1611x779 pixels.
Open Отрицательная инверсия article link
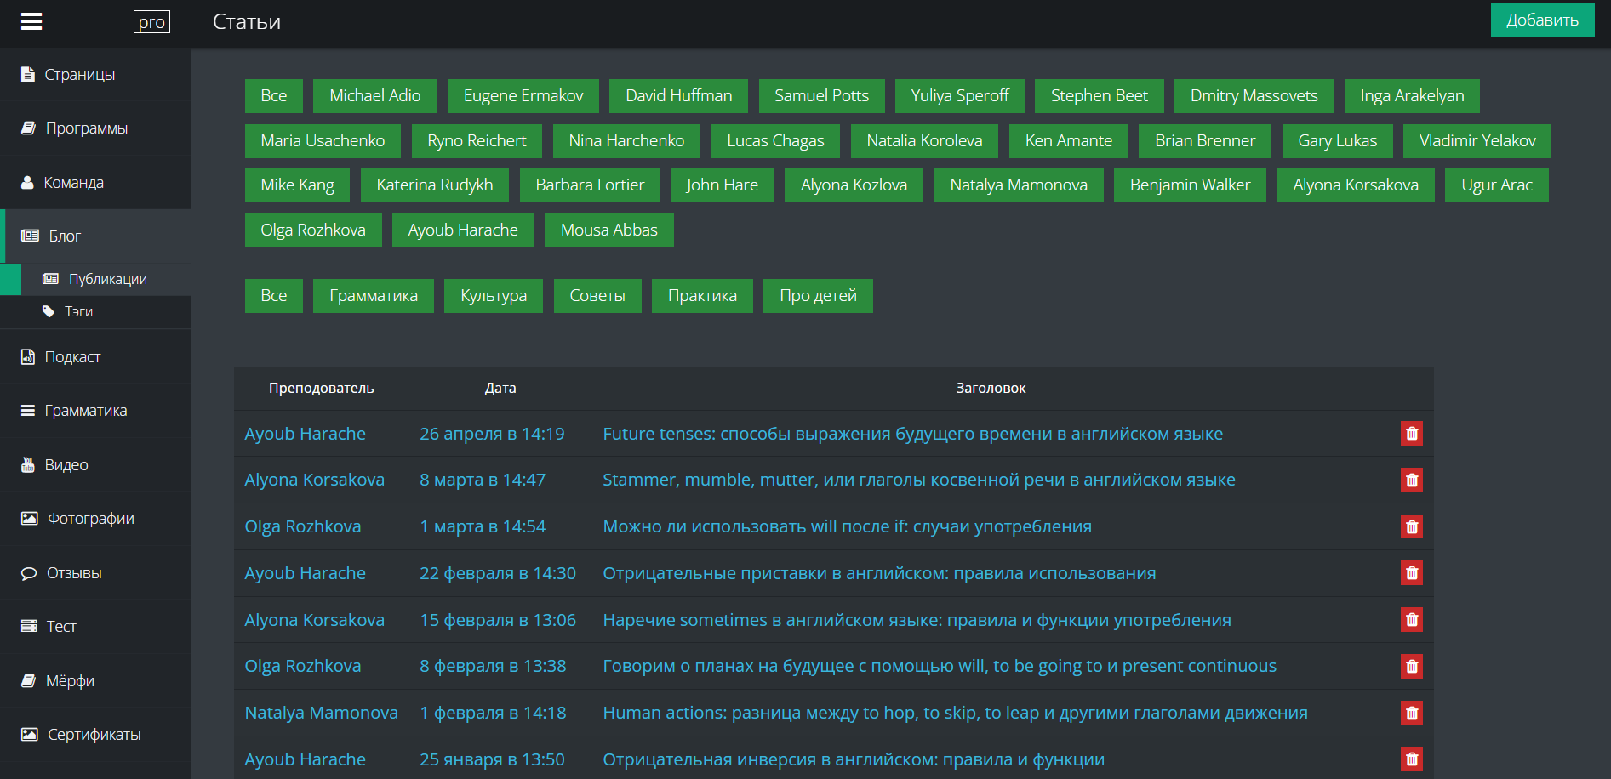pos(854,759)
